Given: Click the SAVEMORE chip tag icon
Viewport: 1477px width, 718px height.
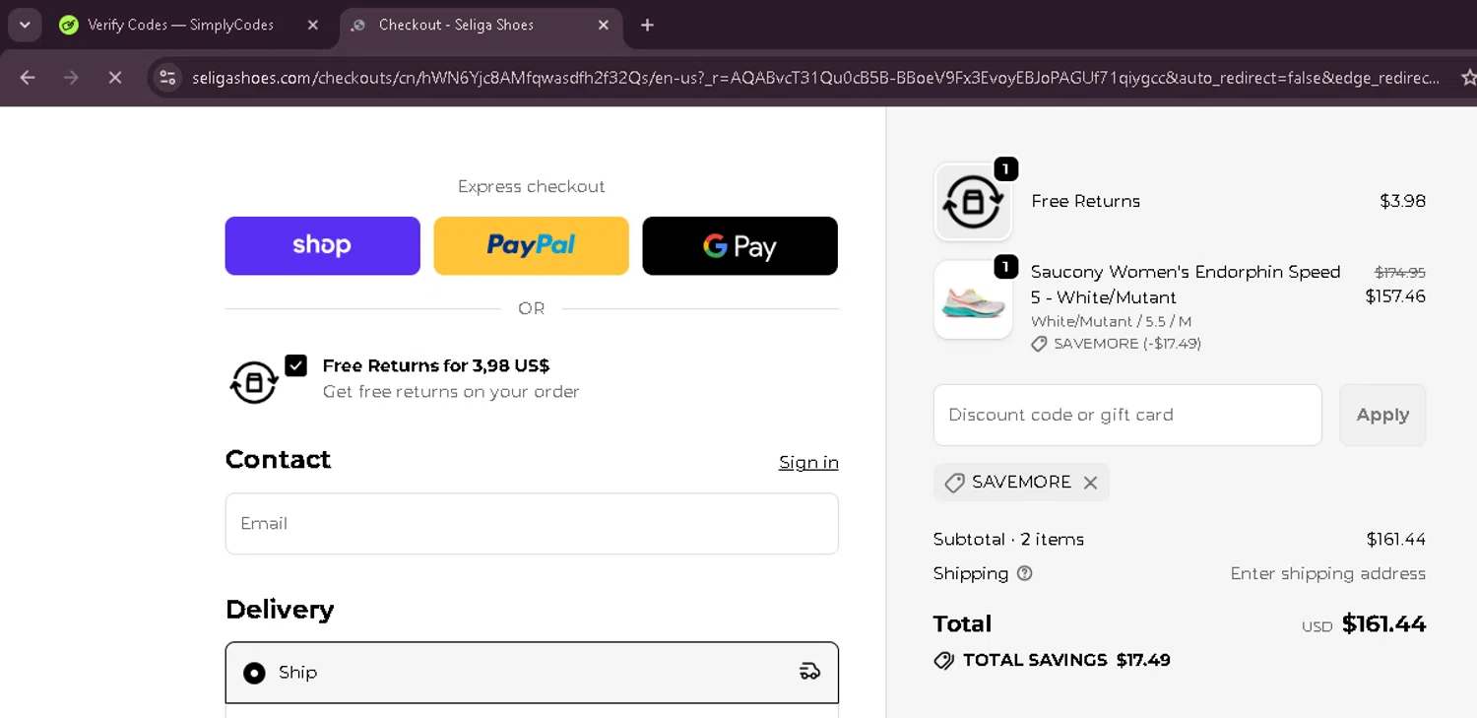Looking at the screenshot, I should [x=954, y=483].
